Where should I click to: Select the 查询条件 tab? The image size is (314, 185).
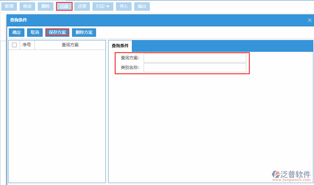120,46
